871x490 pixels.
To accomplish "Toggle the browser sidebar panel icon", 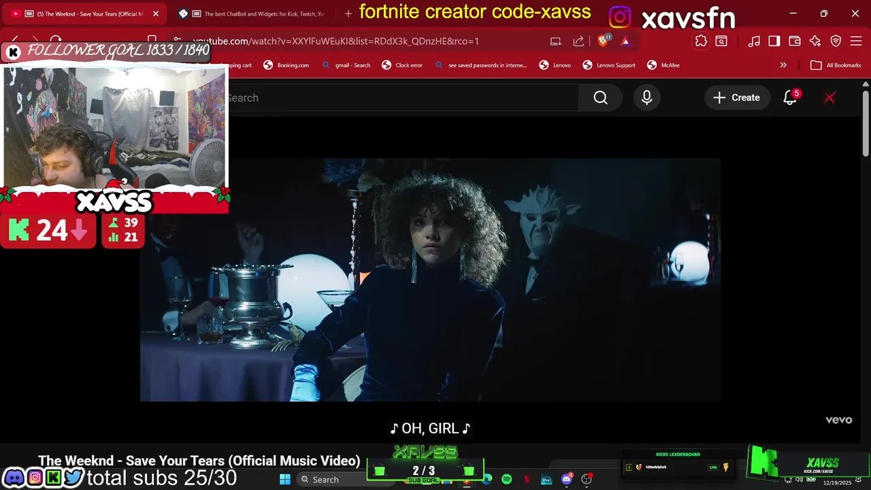I will point(774,41).
